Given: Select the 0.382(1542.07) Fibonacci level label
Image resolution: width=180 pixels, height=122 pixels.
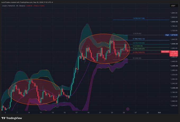Looking at the screenshot, I should click(139, 49).
